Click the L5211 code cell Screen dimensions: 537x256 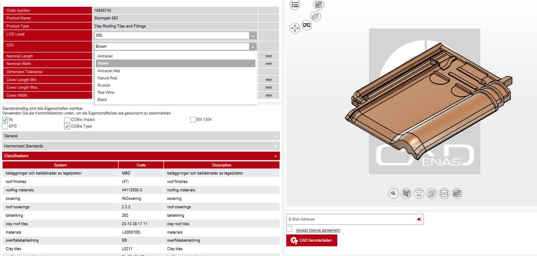[x=127, y=249]
